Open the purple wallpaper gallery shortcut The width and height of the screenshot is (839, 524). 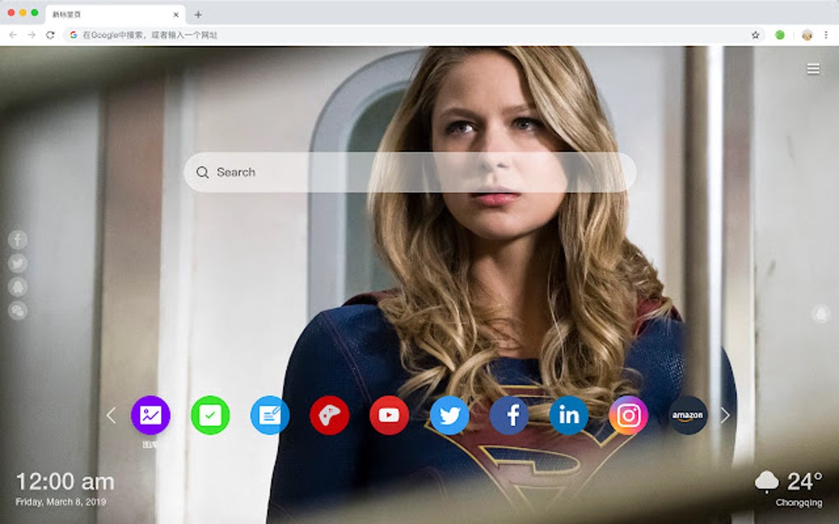(151, 415)
